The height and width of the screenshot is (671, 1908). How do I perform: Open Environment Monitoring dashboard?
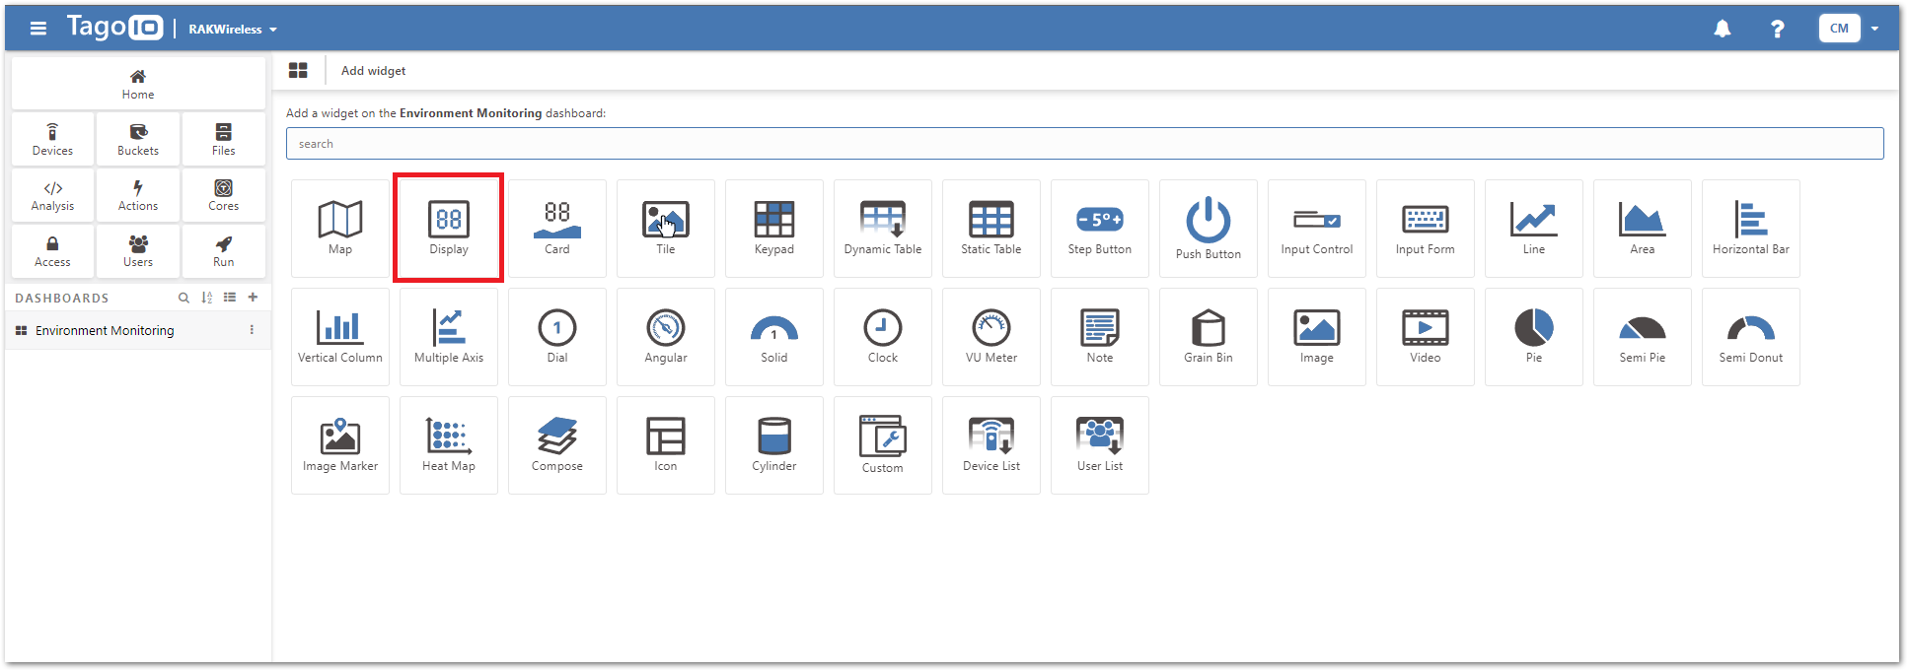coord(105,330)
